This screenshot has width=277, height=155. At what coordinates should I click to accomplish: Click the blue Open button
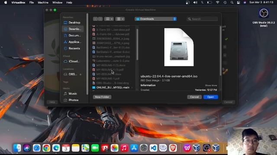click(211, 97)
